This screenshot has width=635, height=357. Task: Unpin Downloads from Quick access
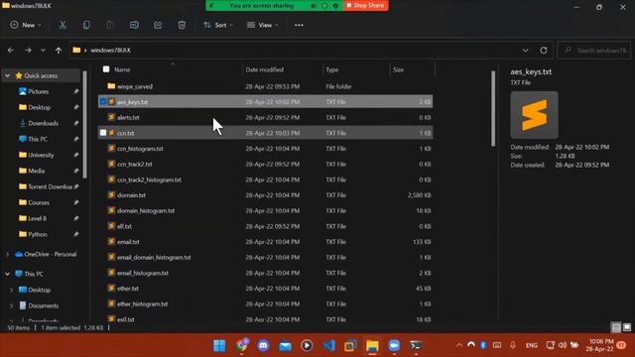[x=76, y=123]
